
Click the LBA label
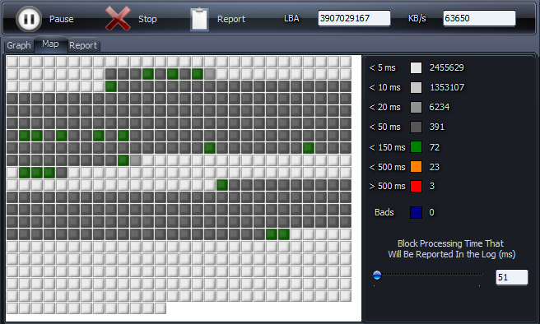pos(291,18)
